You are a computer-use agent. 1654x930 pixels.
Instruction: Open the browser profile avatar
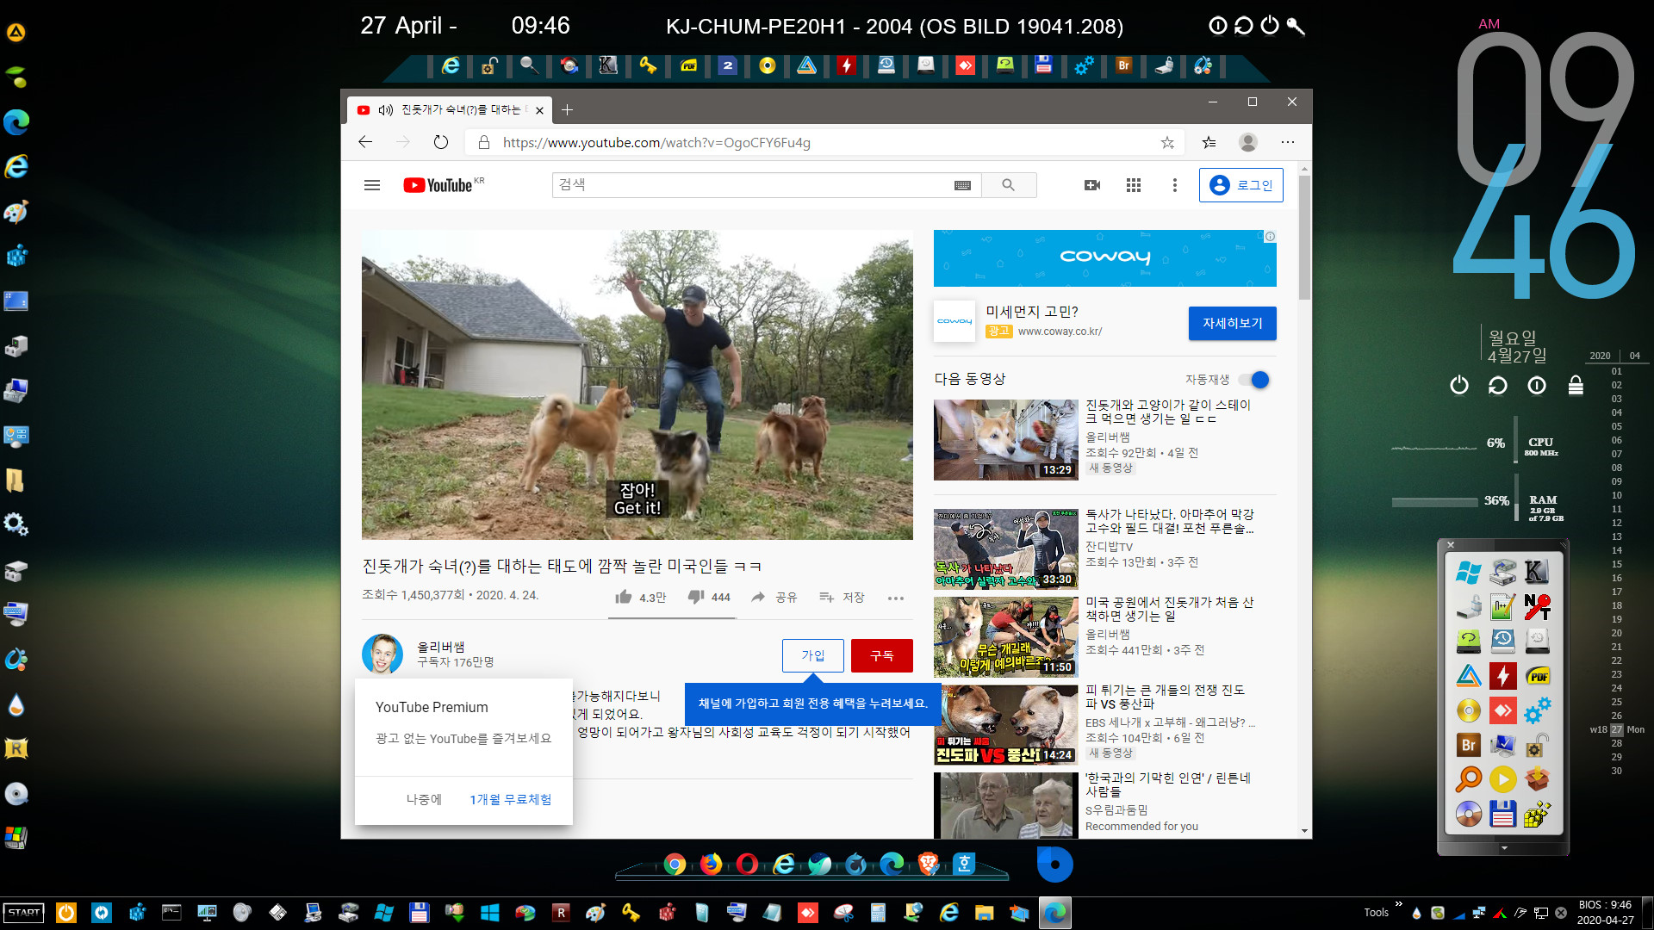point(1248,143)
